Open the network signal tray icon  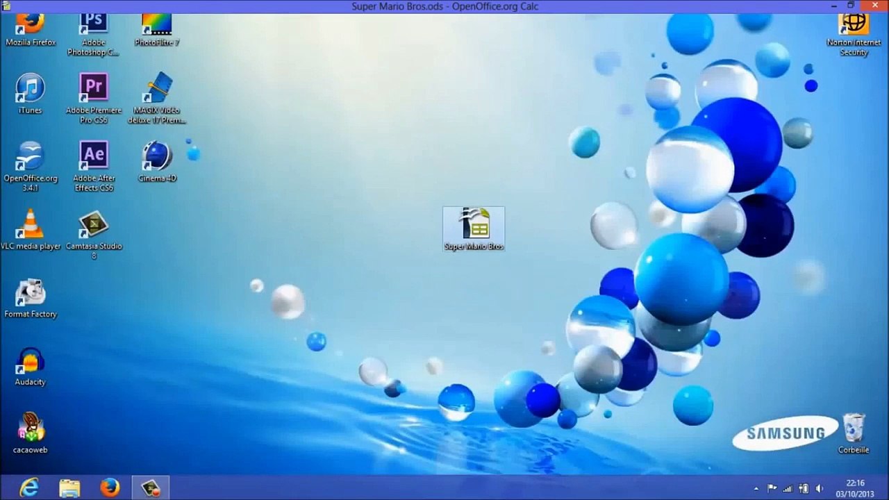(788, 489)
